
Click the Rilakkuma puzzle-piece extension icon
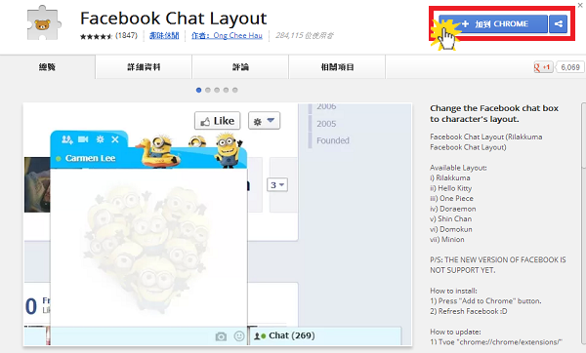(44, 22)
